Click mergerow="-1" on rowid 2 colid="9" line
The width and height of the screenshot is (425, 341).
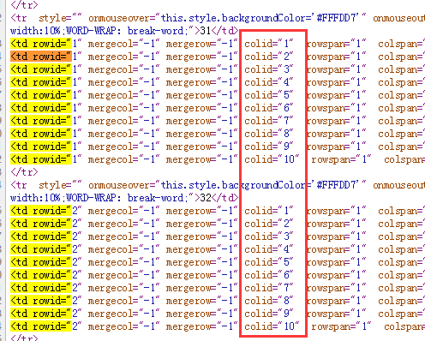pyautogui.click(x=201, y=314)
